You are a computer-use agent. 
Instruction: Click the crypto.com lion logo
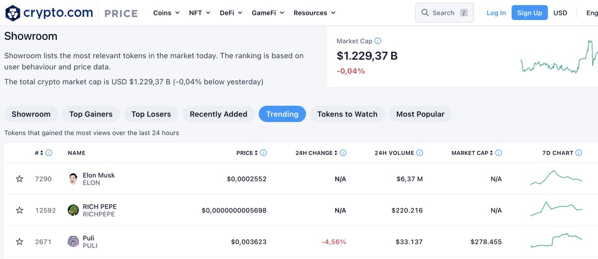coord(12,13)
